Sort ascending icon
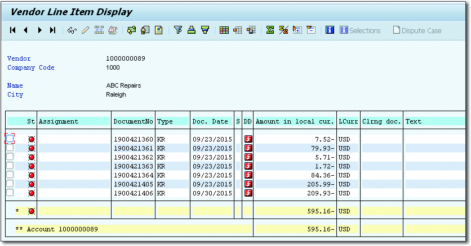 pos(192,30)
